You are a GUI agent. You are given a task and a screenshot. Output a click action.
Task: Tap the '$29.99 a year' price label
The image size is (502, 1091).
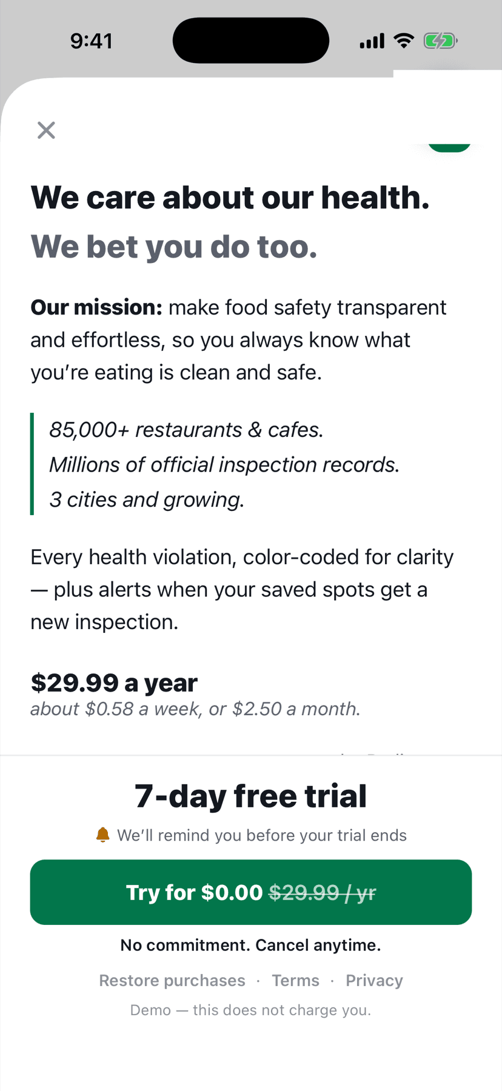point(114,682)
